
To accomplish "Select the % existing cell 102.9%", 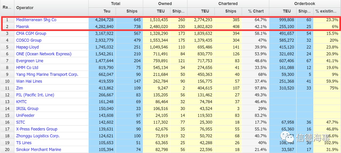I will click(327, 143).
